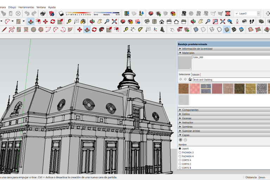Screen dimensions: 270x180
Task: Expand the Sombras panel
Action: [224, 127]
